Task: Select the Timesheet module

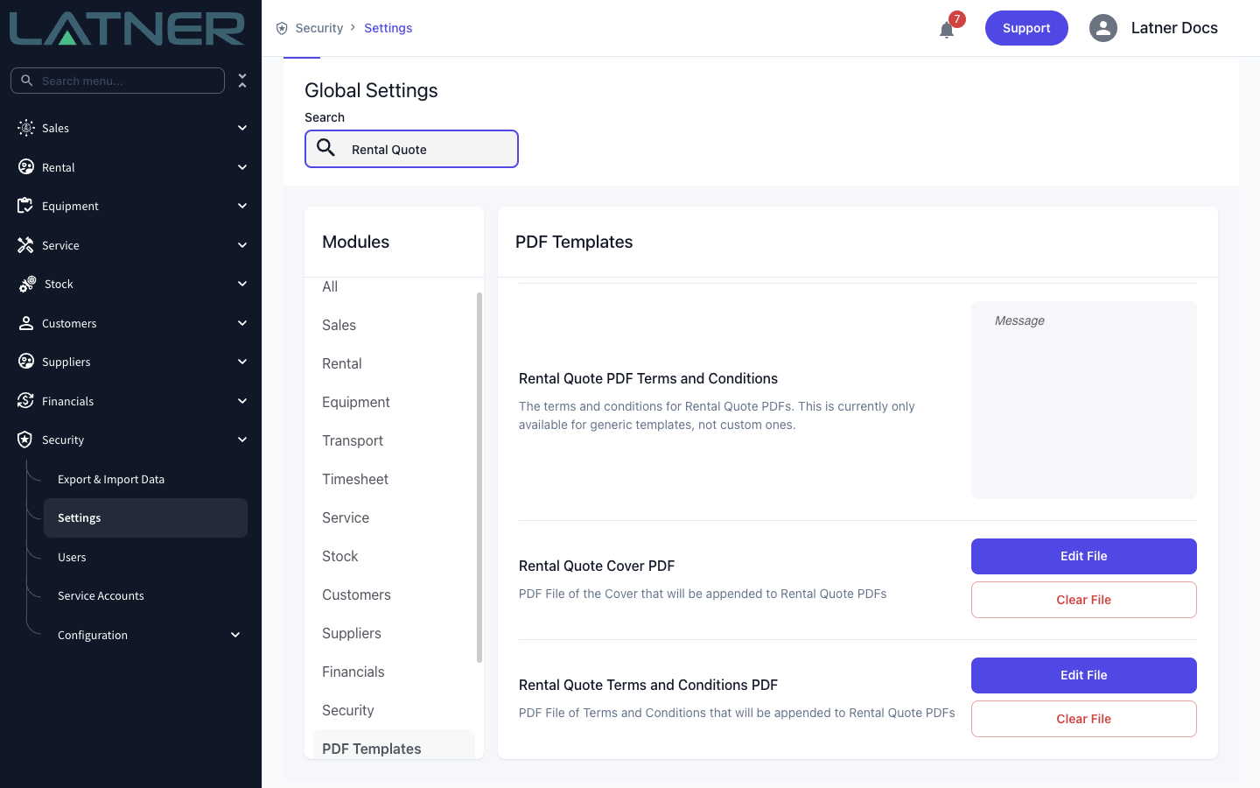Action: (x=355, y=479)
